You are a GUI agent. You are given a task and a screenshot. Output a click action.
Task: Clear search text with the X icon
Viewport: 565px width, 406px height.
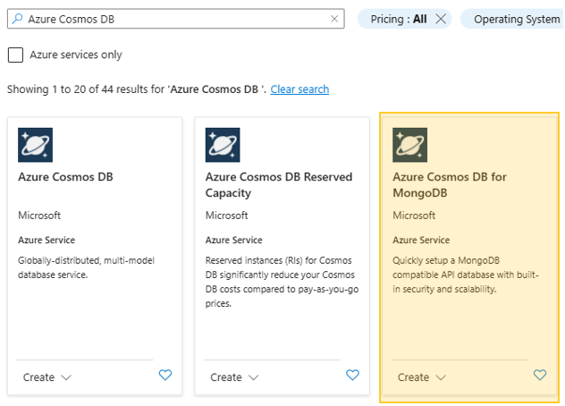coord(334,19)
